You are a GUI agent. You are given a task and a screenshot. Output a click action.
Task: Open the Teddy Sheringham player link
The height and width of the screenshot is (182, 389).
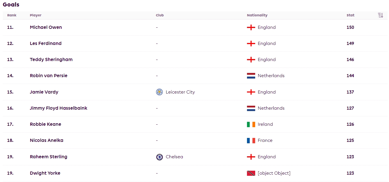point(51,60)
